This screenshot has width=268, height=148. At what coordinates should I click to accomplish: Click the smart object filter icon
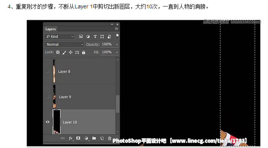click(109, 37)
